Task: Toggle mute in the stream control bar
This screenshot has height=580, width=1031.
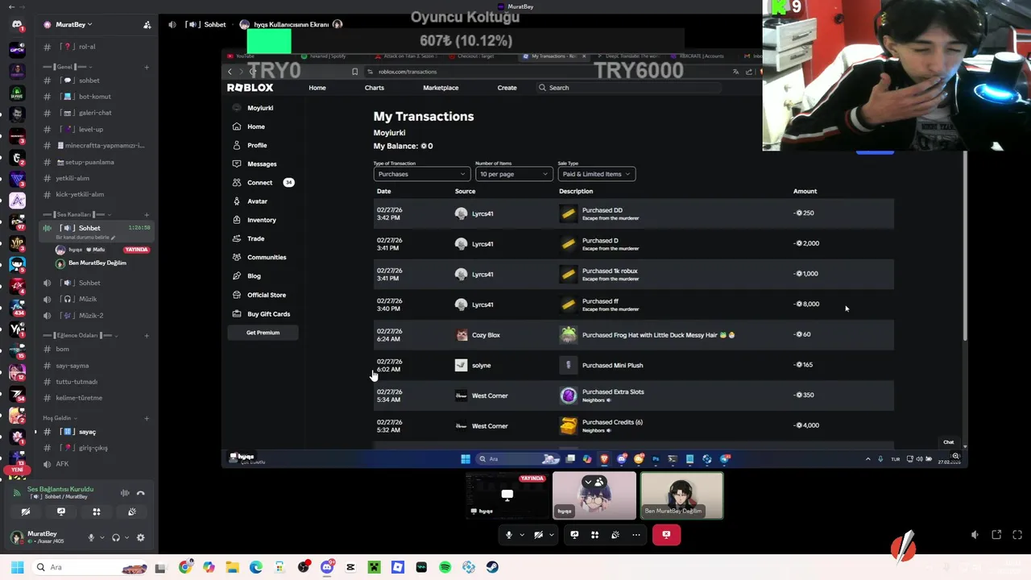Action: [x=508, y=535]
